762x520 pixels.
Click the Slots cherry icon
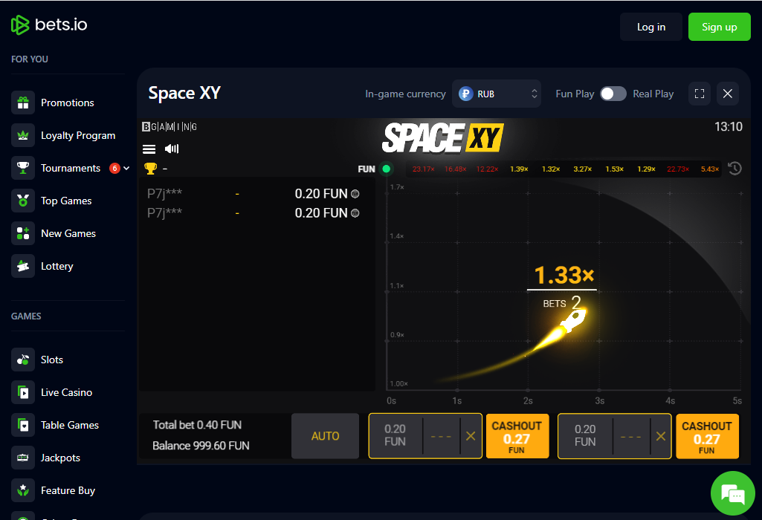point(23,360)
